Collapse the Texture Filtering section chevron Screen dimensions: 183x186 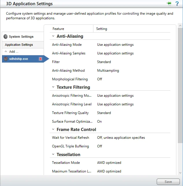(x=53, y=87)
